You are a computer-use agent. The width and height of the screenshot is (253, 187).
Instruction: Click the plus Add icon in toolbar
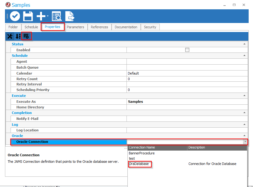click(x=41, y=16)
